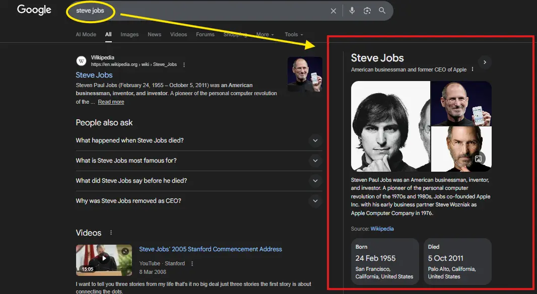
Task: Click the Born 24 Feb 1955 card
Action: (385, 261)
